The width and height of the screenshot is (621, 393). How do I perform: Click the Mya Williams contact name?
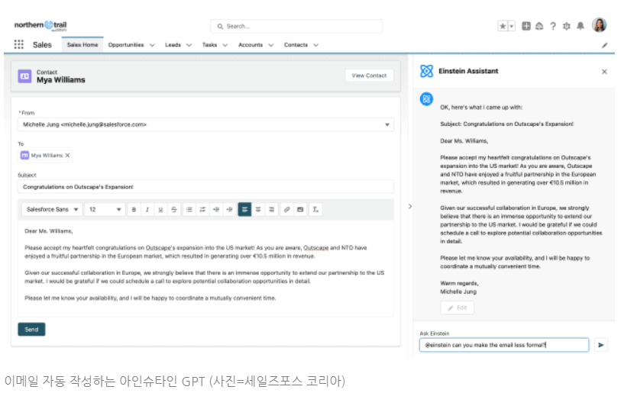click(60, 80)
